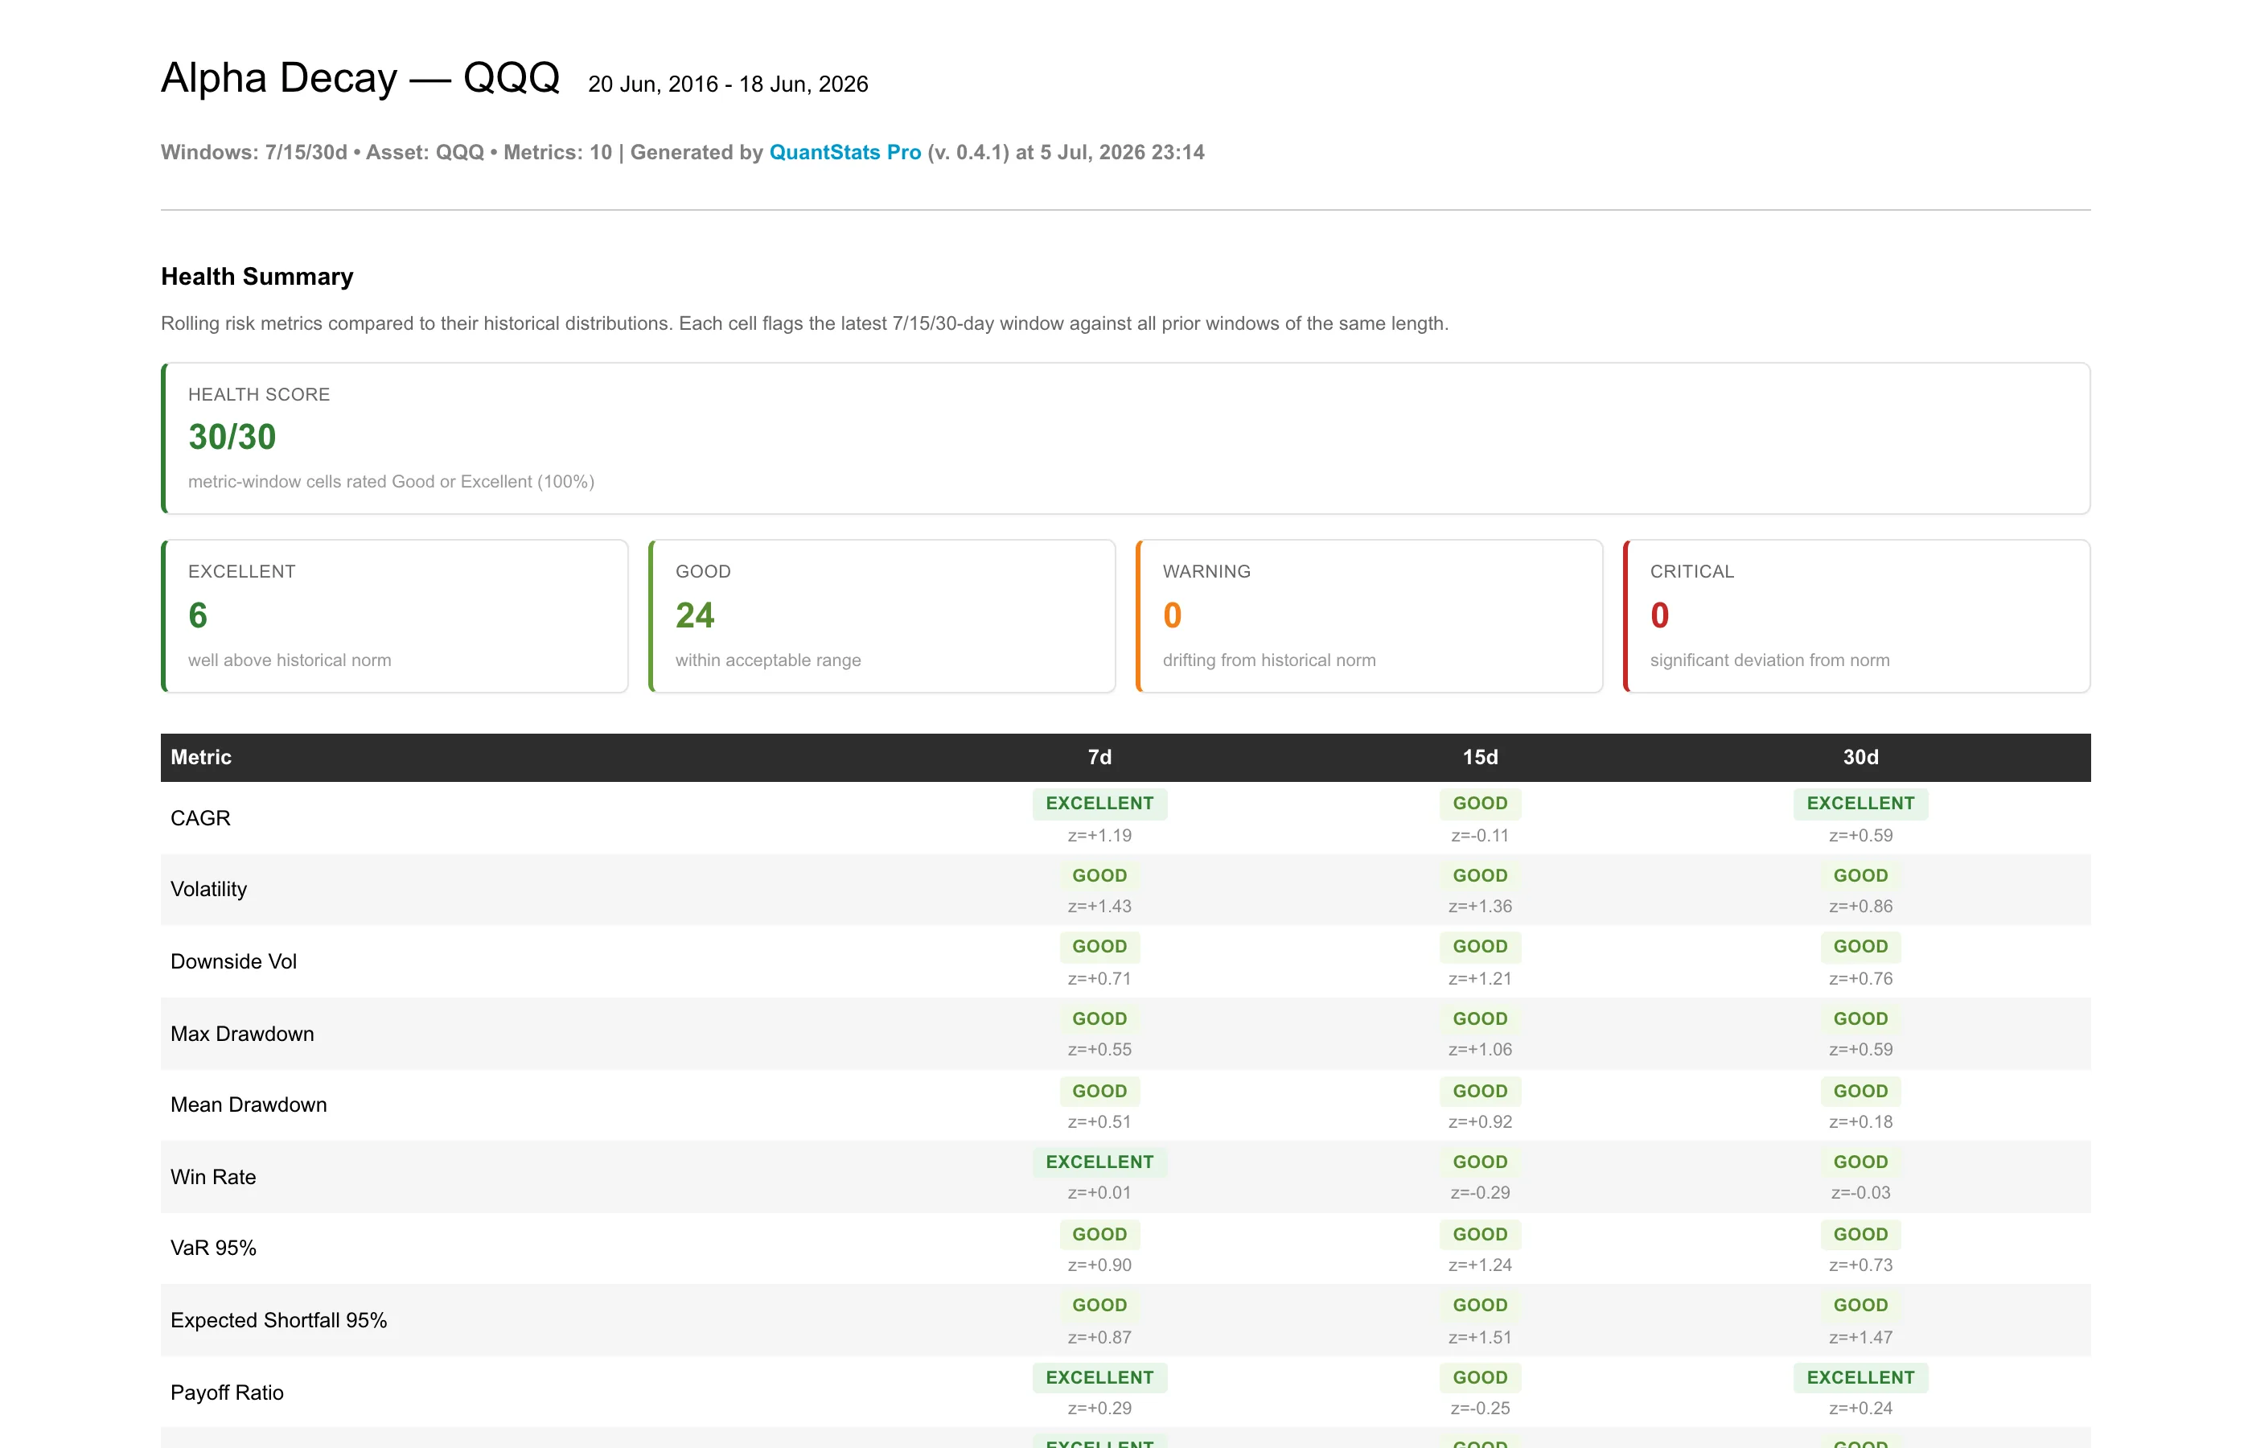This screenshot has width=2252, height=1448.
Task: Select the Expected Shortfall 95% row label
Action: [279, 1320]
